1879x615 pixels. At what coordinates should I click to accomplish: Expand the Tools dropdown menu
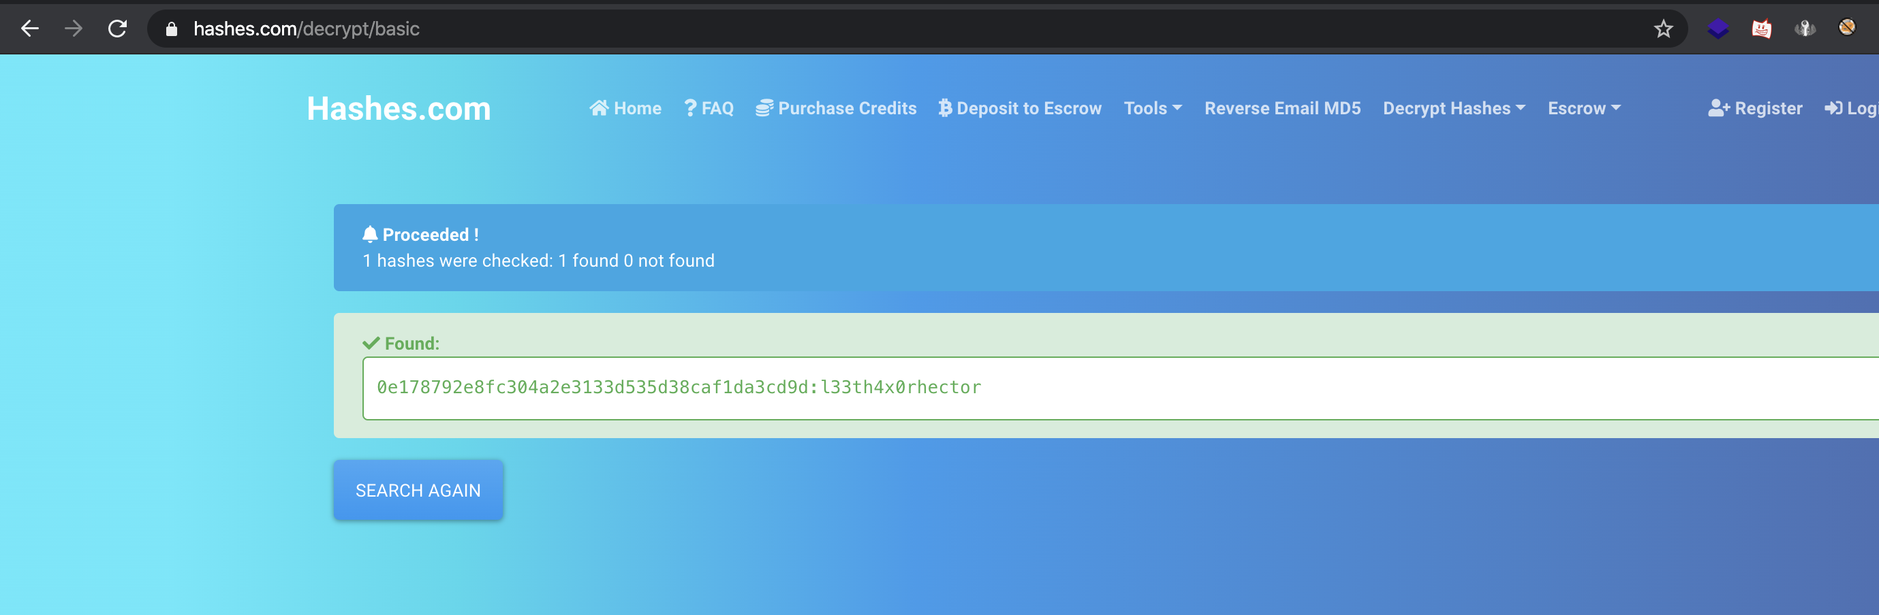point(1153,109)
